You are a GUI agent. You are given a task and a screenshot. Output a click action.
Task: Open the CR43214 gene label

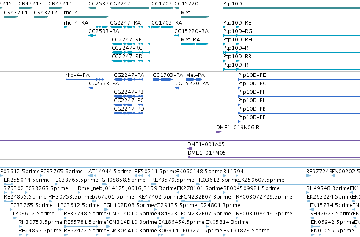pyautogui.click(x=16, y=12)
